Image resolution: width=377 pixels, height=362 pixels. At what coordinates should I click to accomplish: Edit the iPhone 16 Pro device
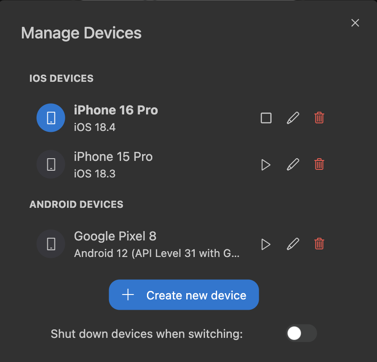pyautogui.click(x=293, y=118)
